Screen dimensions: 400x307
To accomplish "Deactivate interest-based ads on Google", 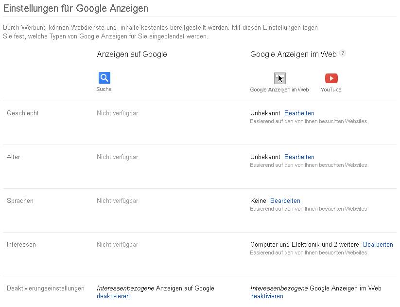I will pos(113,296).
